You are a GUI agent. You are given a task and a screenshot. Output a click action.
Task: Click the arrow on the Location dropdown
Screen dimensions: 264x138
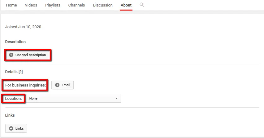116,98
